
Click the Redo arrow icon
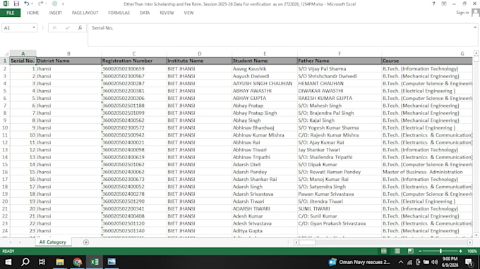coord(40,4)
